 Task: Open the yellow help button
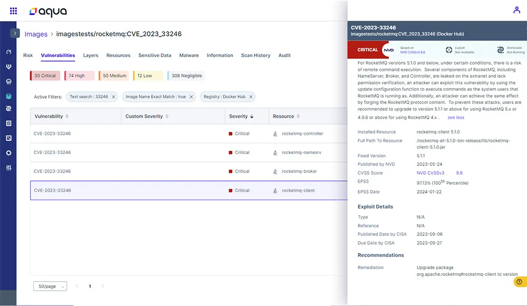[519, 282]
